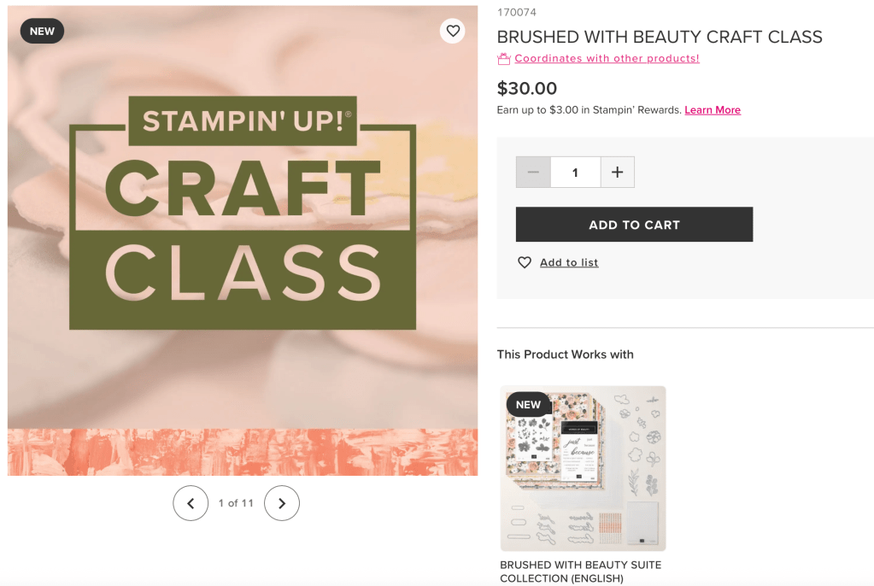The image size is (874, 586).
Task: Increase quantity with the plus button
Action: 617,173
